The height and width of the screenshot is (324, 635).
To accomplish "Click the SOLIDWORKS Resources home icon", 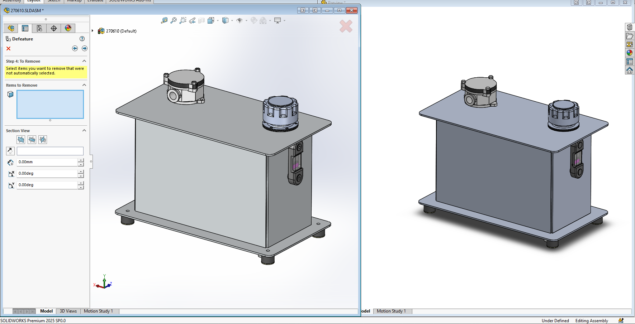I will coord(630,71).
